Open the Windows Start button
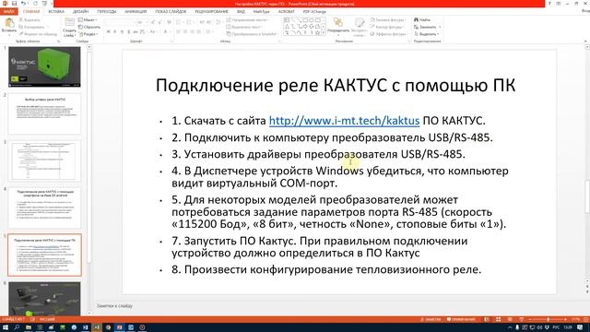590x332 pixels. 6,327
